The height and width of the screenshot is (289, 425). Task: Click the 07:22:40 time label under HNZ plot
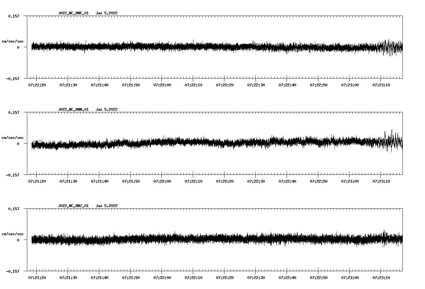(287, 277)
